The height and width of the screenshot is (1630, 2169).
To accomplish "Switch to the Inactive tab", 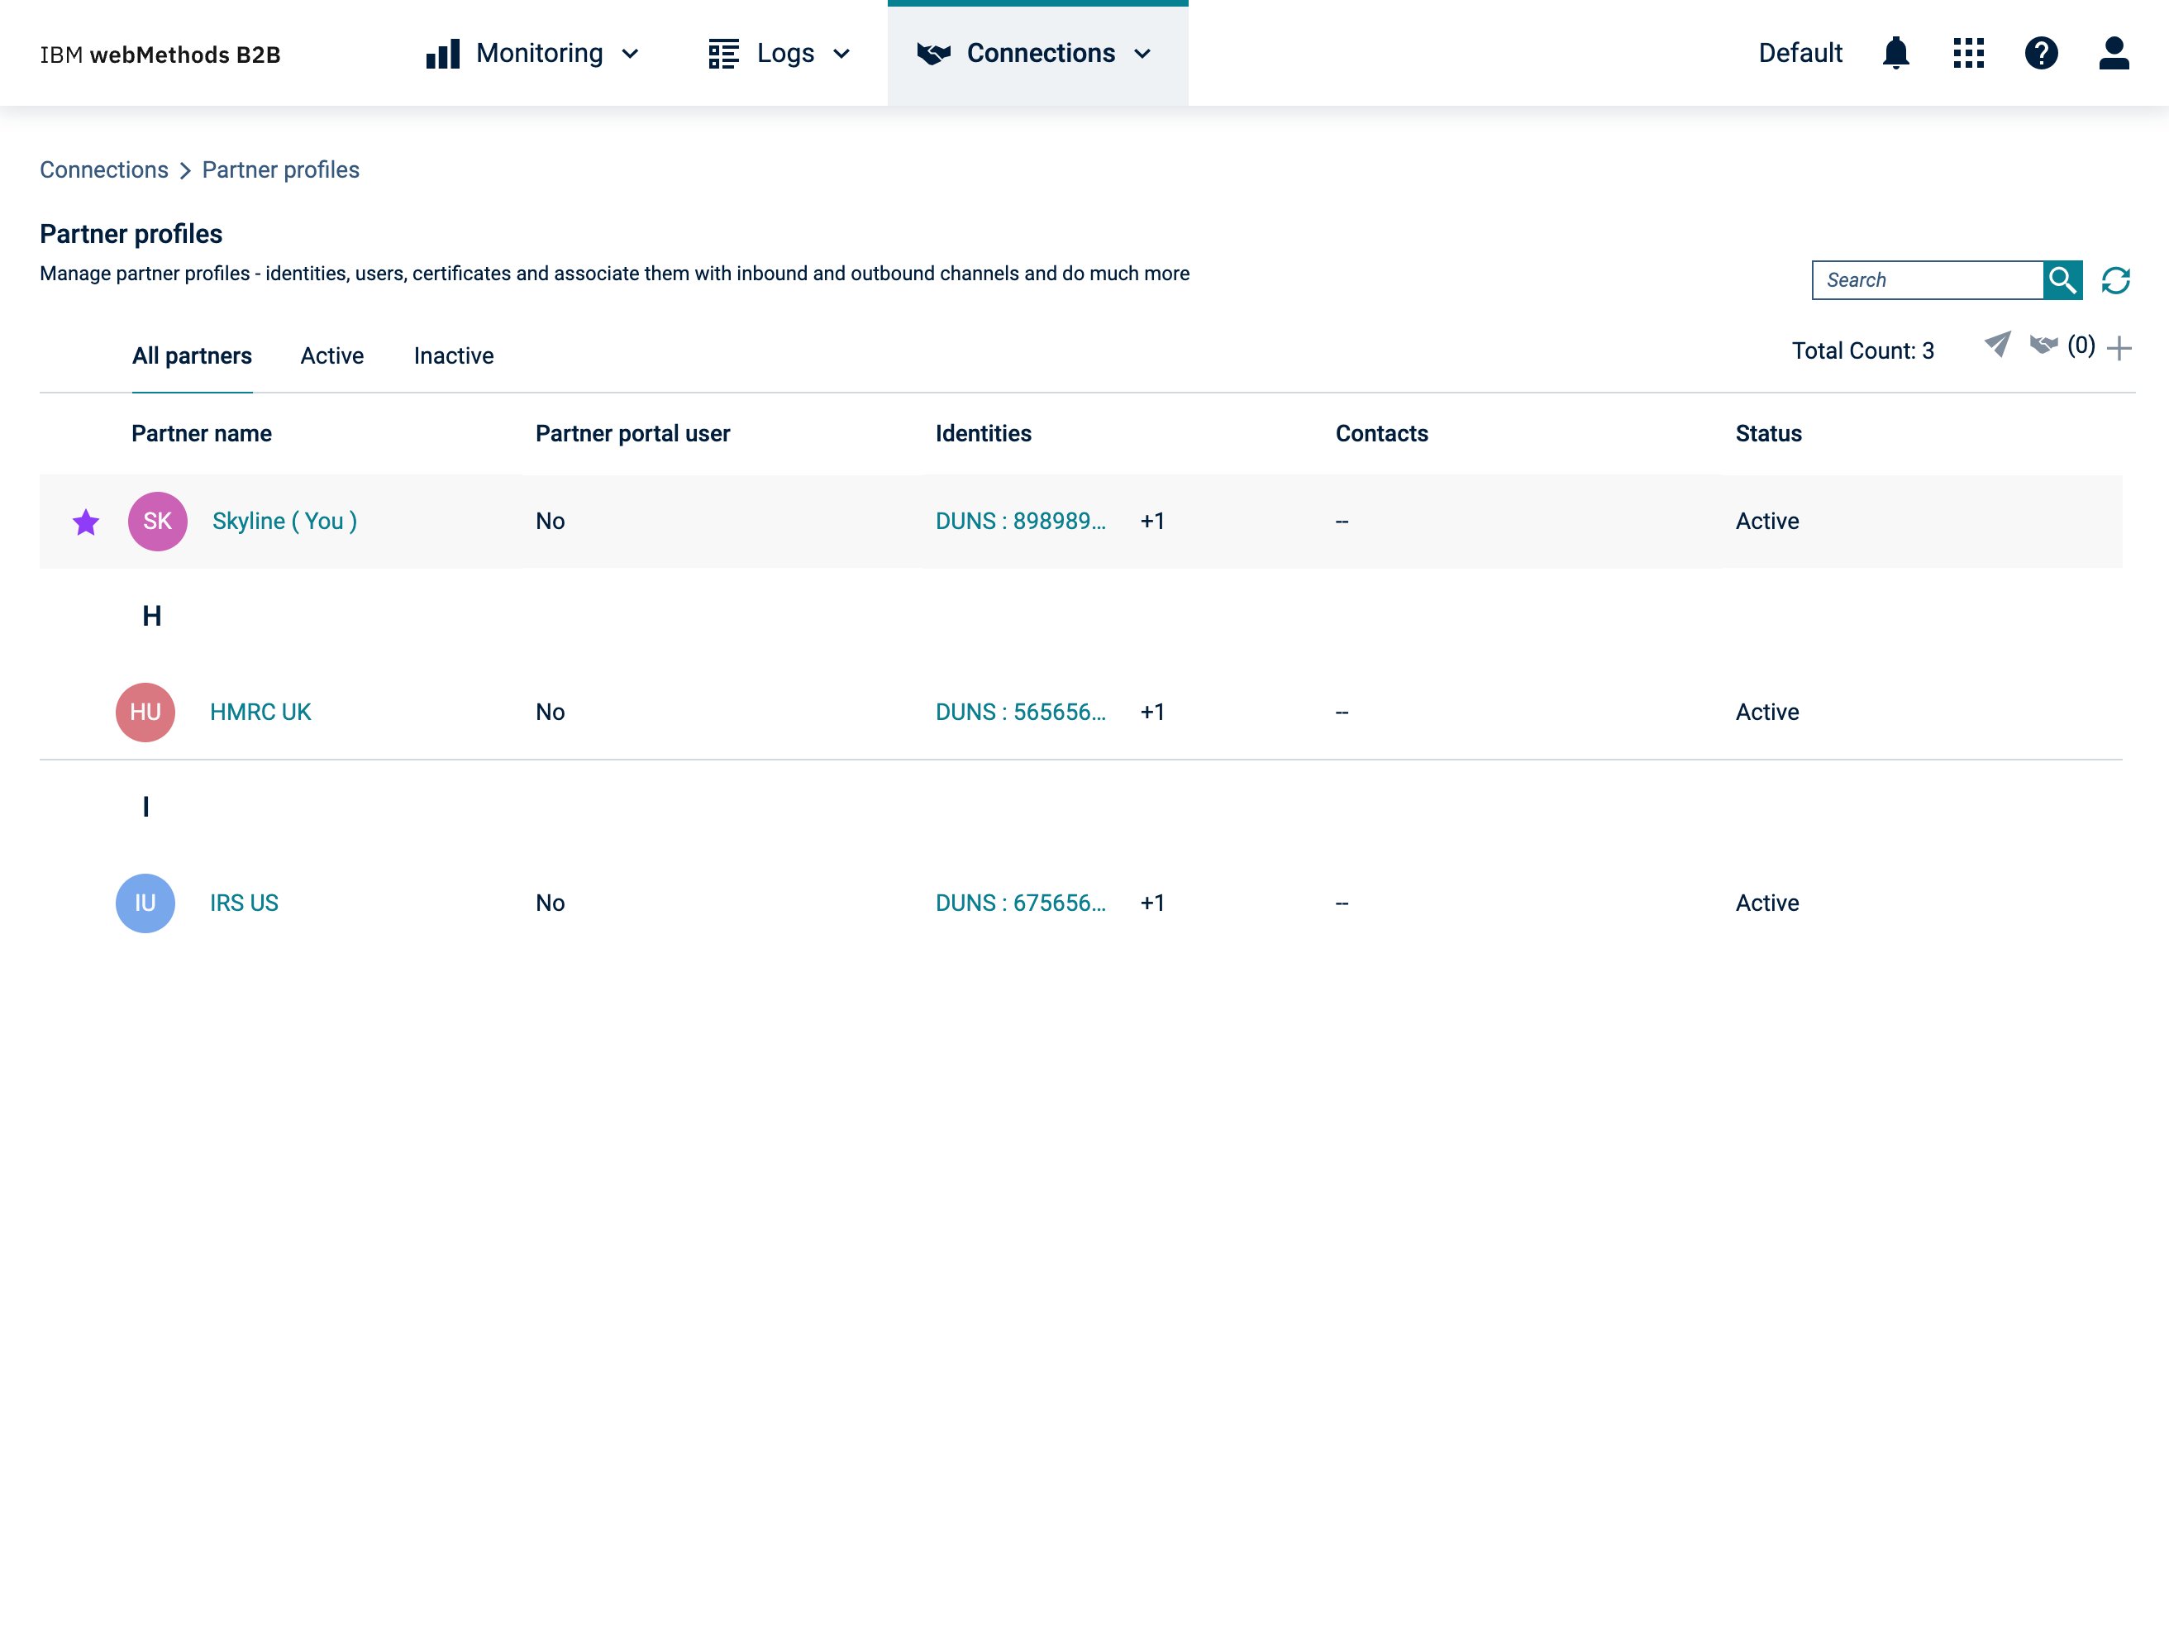I will click(x=454, y=356).
